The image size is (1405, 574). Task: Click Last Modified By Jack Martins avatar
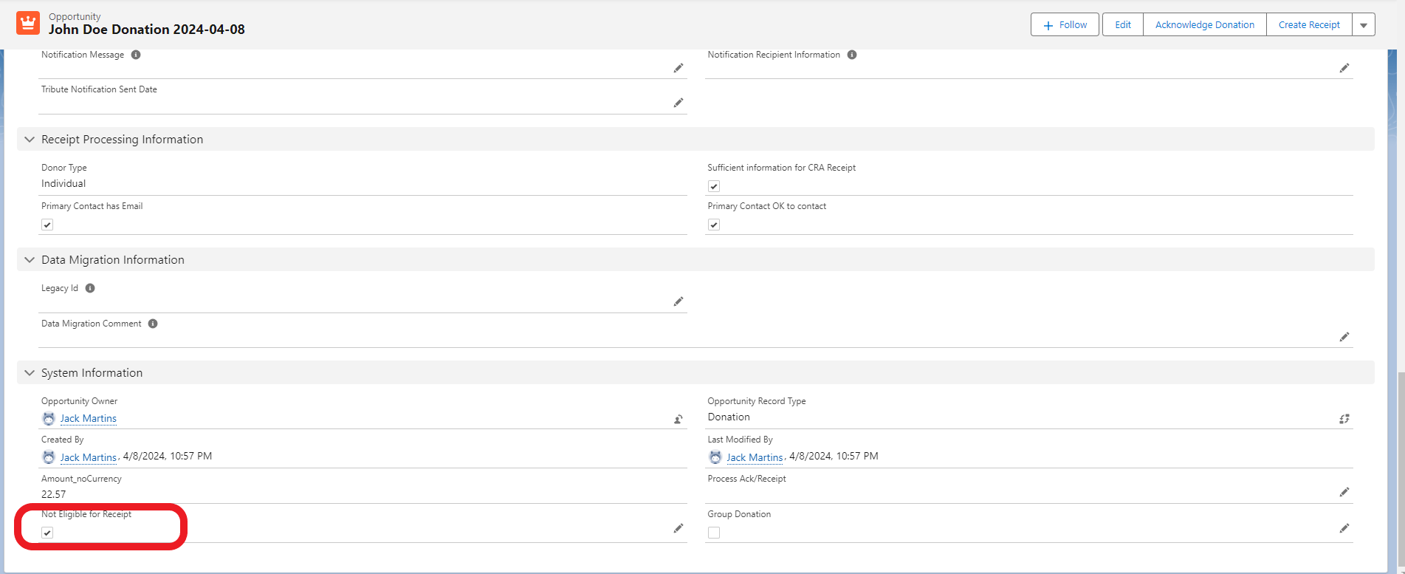715,457
